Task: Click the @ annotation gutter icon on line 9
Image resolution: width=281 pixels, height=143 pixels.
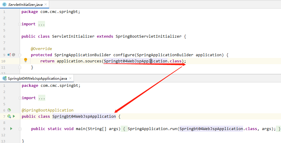Action: tap(14, 55)
